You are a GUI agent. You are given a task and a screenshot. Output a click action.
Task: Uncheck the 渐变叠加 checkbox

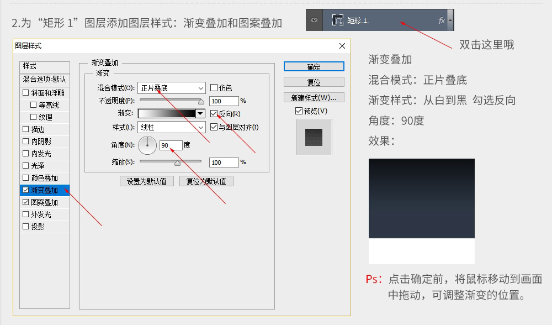click(x=26, y=190)
